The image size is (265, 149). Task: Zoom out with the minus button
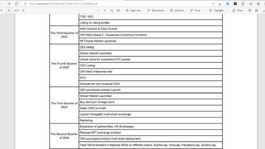pyautogui.click(x=98, y=10)
